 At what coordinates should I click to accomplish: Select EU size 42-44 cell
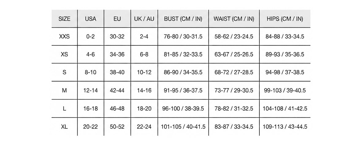117,91
